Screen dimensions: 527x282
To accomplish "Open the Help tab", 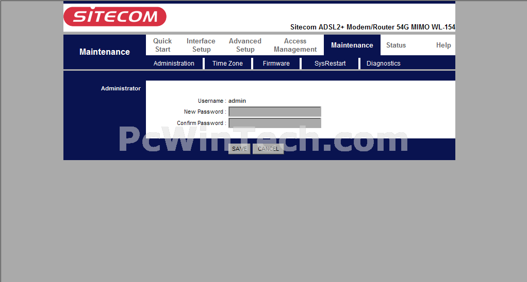I will click(x=443, y=45).
